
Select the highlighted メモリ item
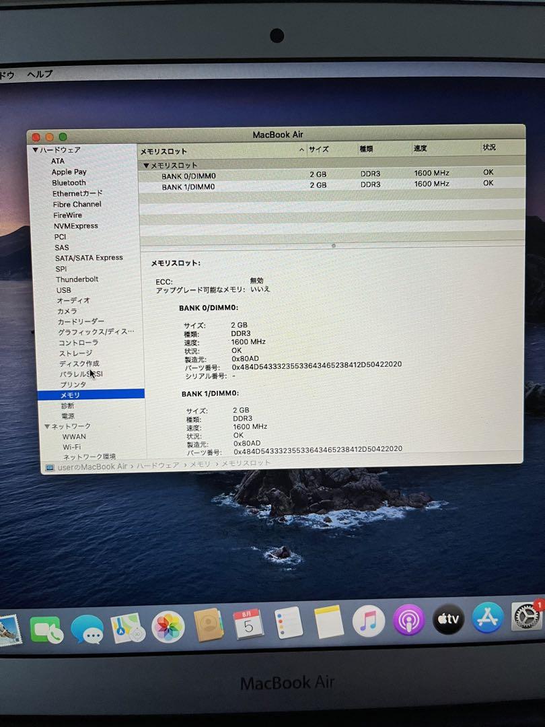pyautogui.click(x=92, y=394)
